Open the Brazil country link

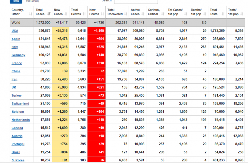coord(16,152)
